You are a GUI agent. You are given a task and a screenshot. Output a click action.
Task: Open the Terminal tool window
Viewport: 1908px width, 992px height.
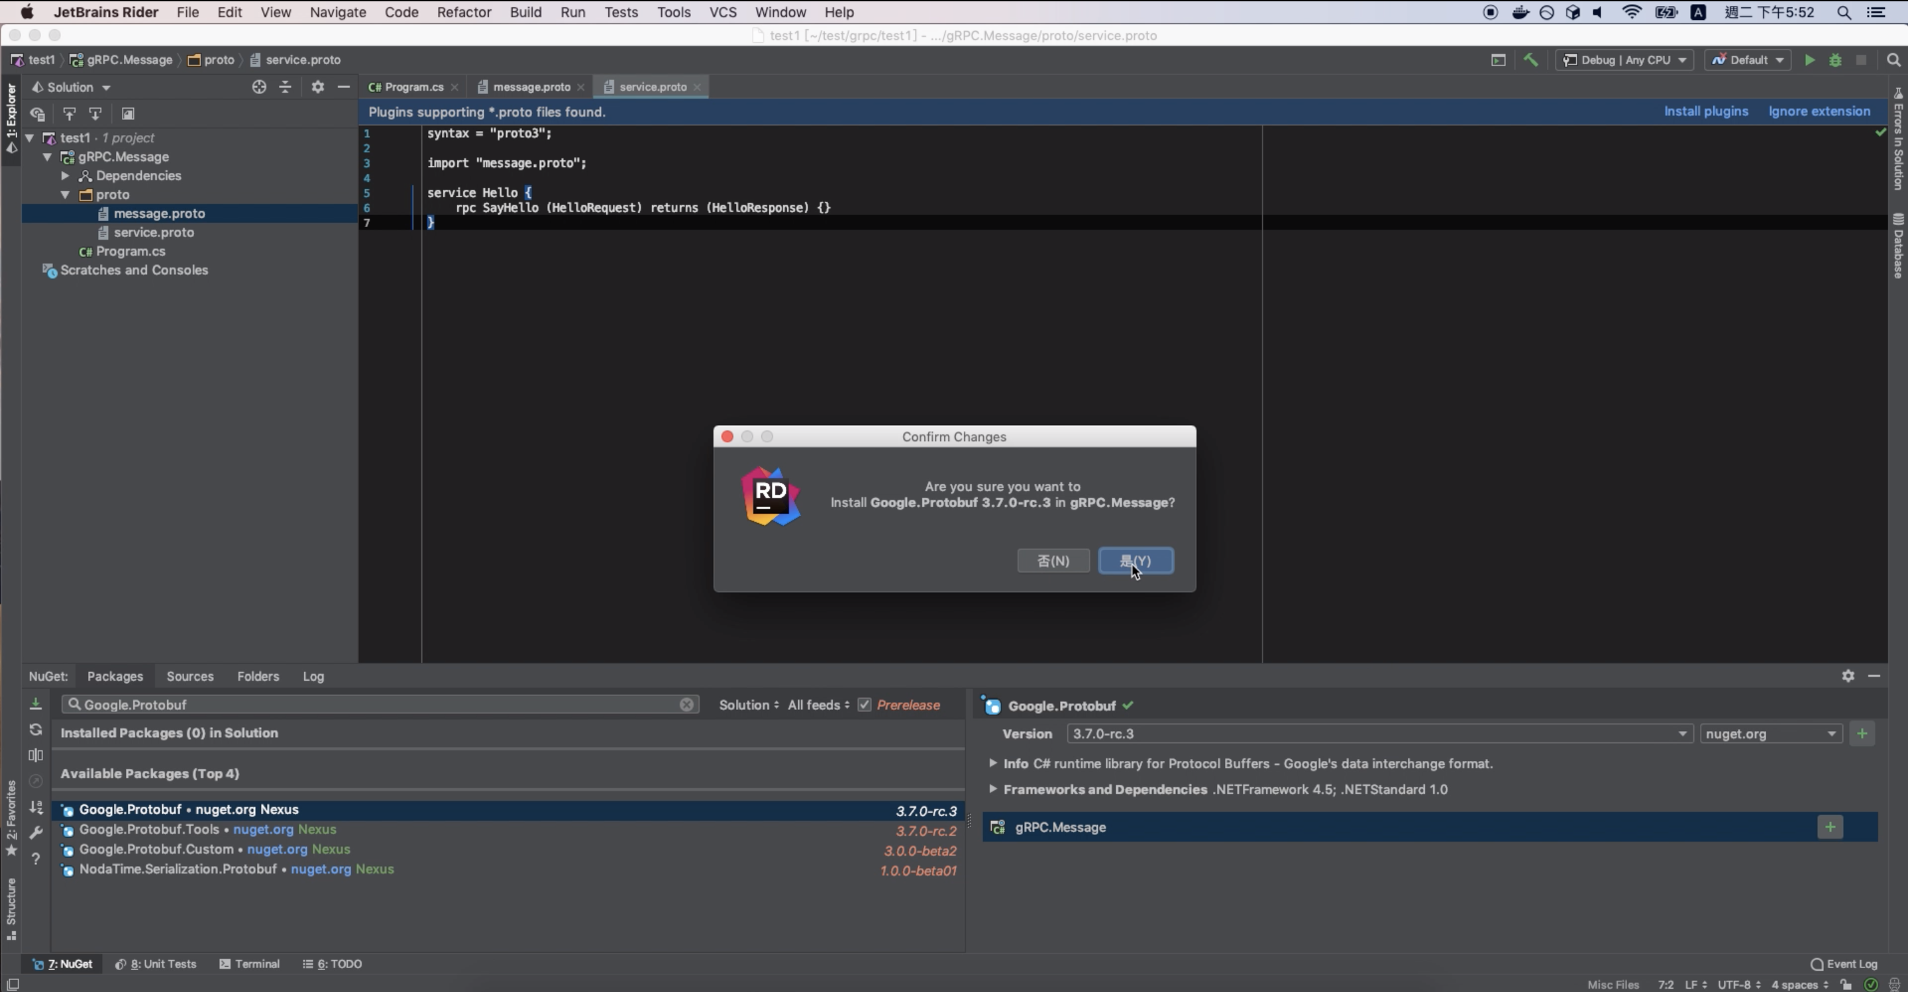tap(250, 964)
